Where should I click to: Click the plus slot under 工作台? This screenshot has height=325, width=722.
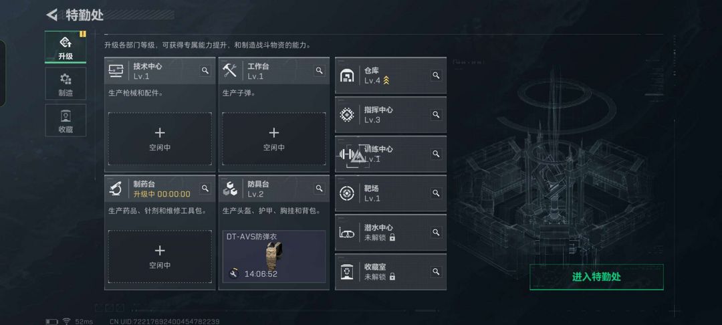tap(274, 139)
